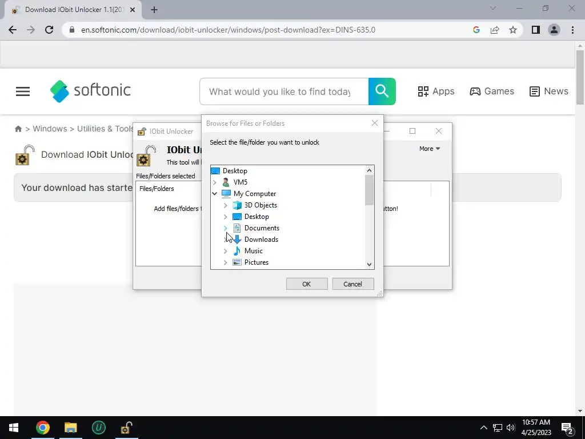Click IObit Uninstaller taskbar icon
585x439 pixels.
click(x=98, y=428)
